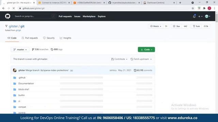This screenshot has height=122, width=218.
Task: Switch to the Security tab
Action: (49, 38)
